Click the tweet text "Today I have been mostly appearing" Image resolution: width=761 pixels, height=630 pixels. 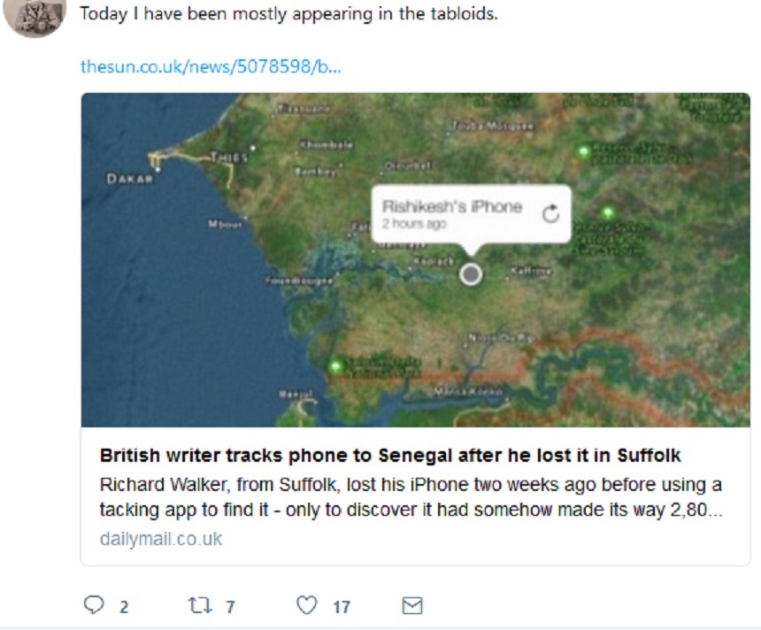[288, 15]
